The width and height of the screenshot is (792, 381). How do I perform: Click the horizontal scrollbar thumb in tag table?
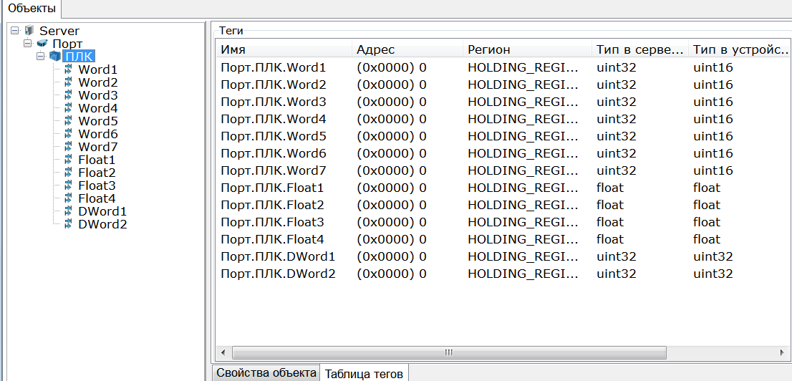click(448, 352)
